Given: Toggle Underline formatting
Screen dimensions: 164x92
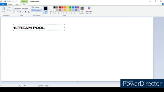Looking at the screenshot, I should point(26,12).
